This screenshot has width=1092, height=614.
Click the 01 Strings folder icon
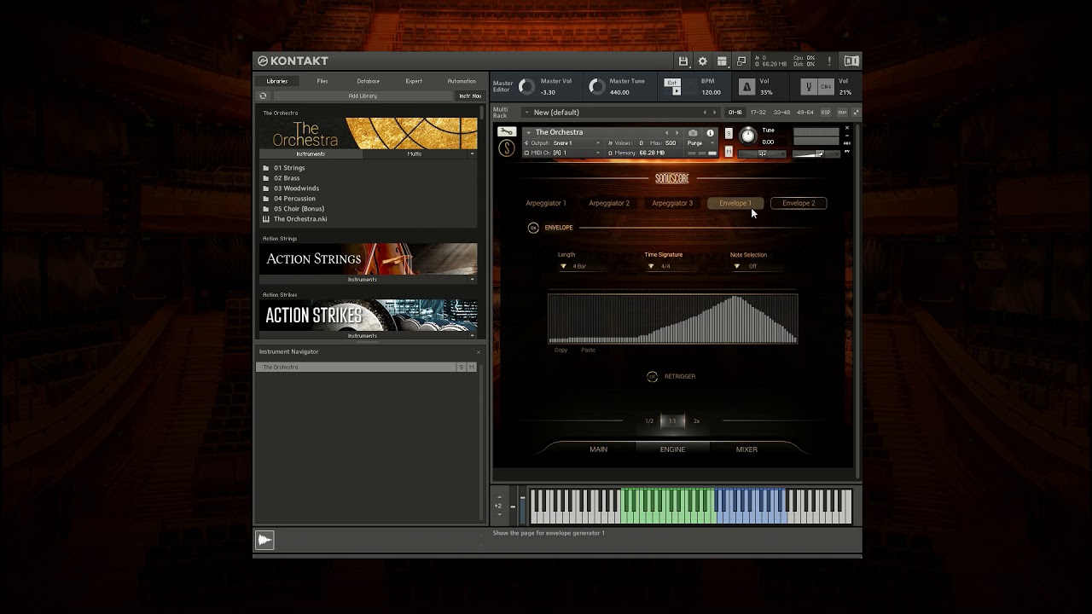point(266,168)
